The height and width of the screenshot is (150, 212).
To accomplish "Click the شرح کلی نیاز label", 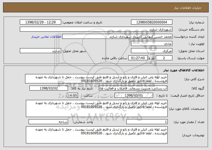I will tap(194, 79).
